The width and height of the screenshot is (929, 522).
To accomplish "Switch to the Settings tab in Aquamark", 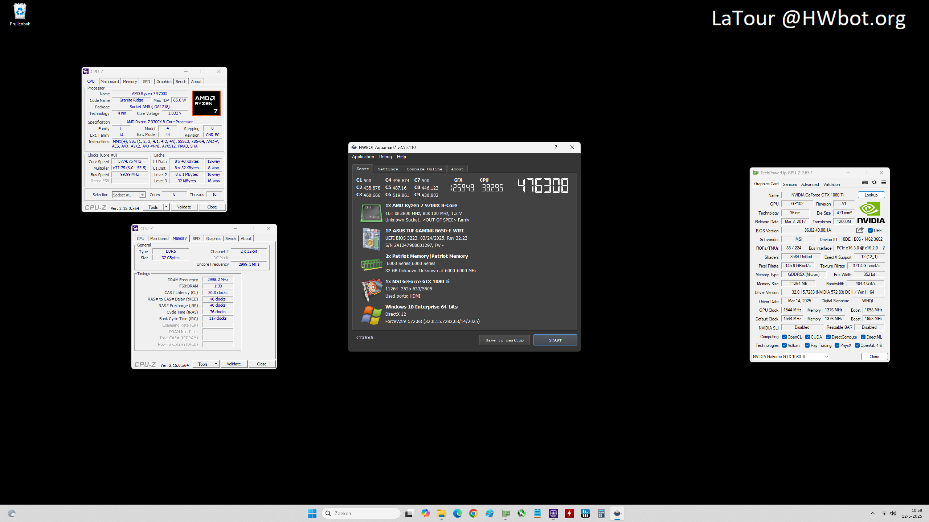I will (388, 169).
